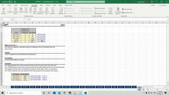
Task: Expand the Define Name dropdown arrow
Action: point(75,8)
